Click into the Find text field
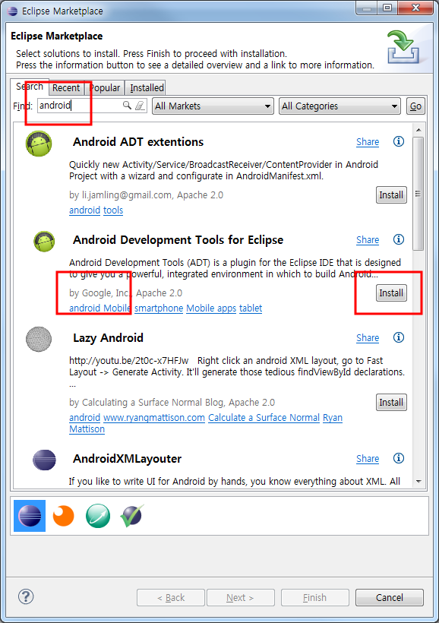The image size is (439, 623). (80, 106)
